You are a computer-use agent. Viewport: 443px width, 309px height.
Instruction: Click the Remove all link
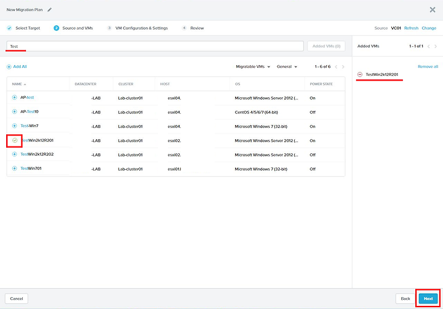428,66
